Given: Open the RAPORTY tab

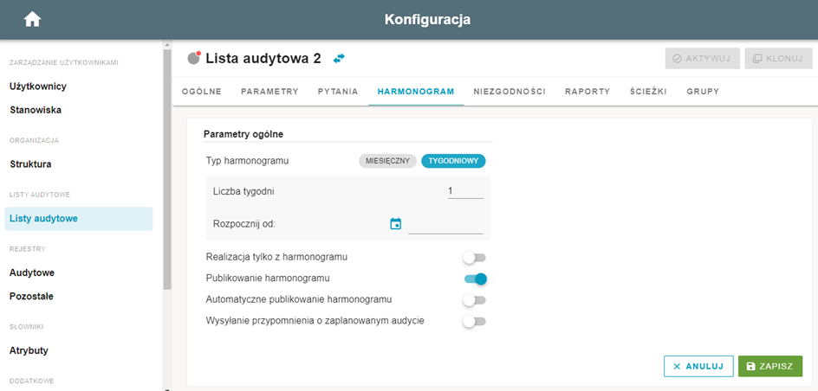Looking at the screenshot, I should click(x=588, y=92).
